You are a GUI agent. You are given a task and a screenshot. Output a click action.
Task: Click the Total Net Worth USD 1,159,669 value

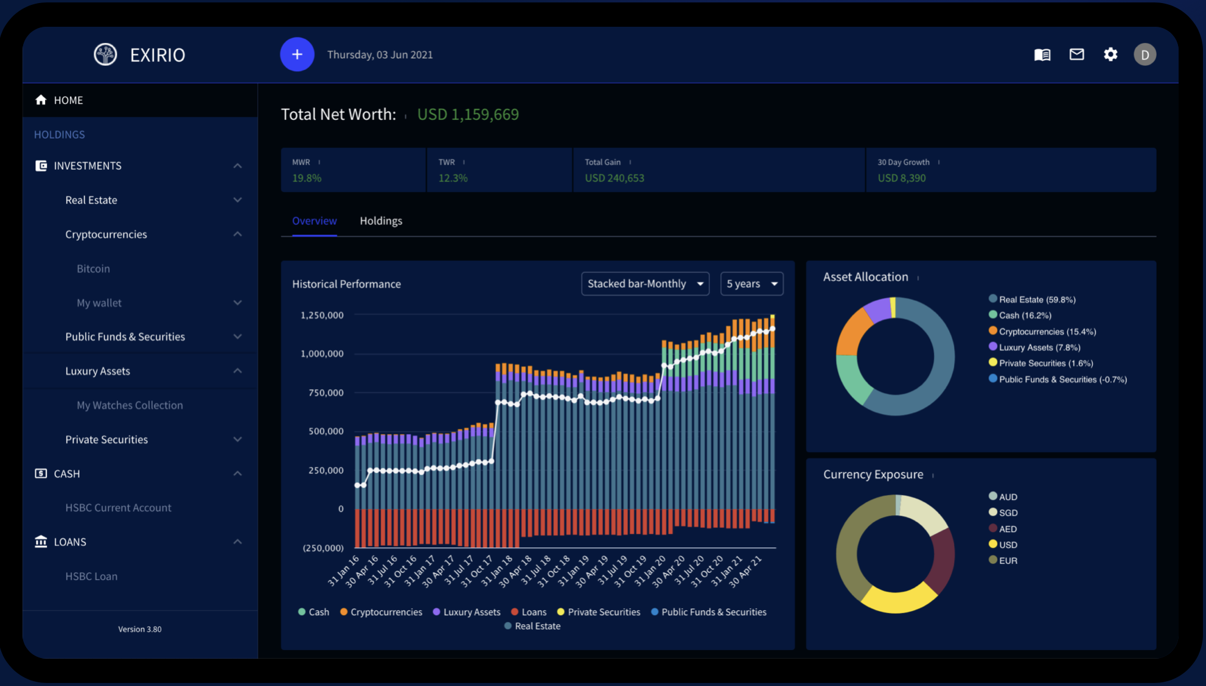(468, 114)
